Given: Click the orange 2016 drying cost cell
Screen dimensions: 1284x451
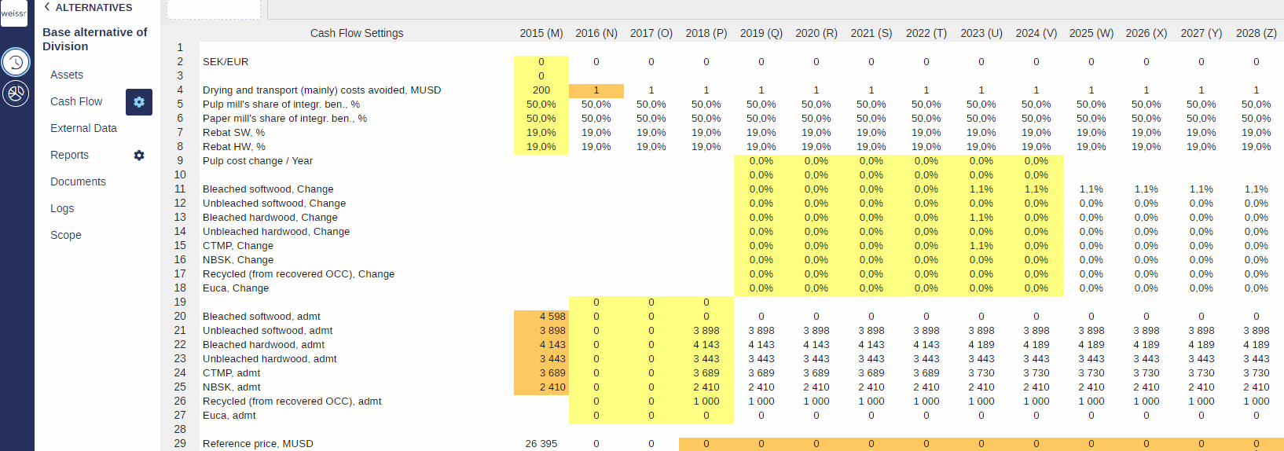Looking at the screenshot, I should coord(596,90).
